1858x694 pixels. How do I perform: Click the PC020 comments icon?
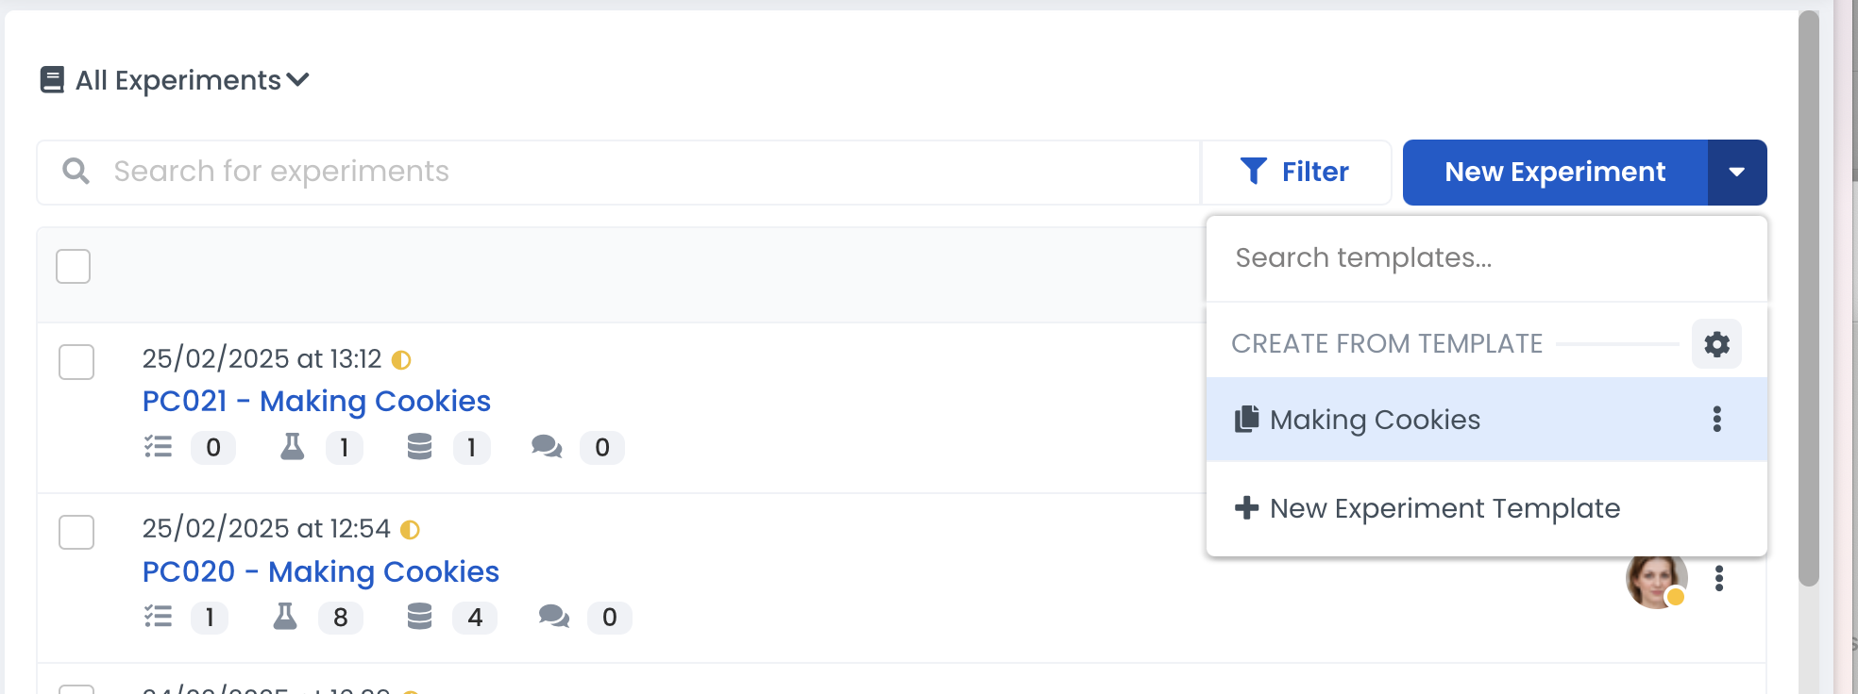pyautogui.click(x=554, y=617)
